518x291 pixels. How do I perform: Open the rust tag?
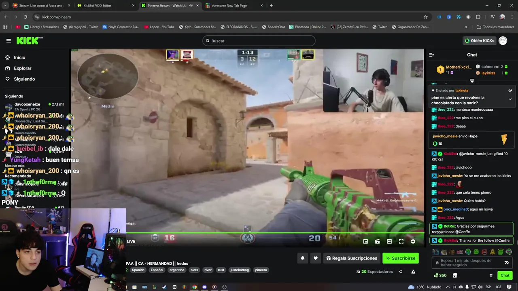click(221, 270)
